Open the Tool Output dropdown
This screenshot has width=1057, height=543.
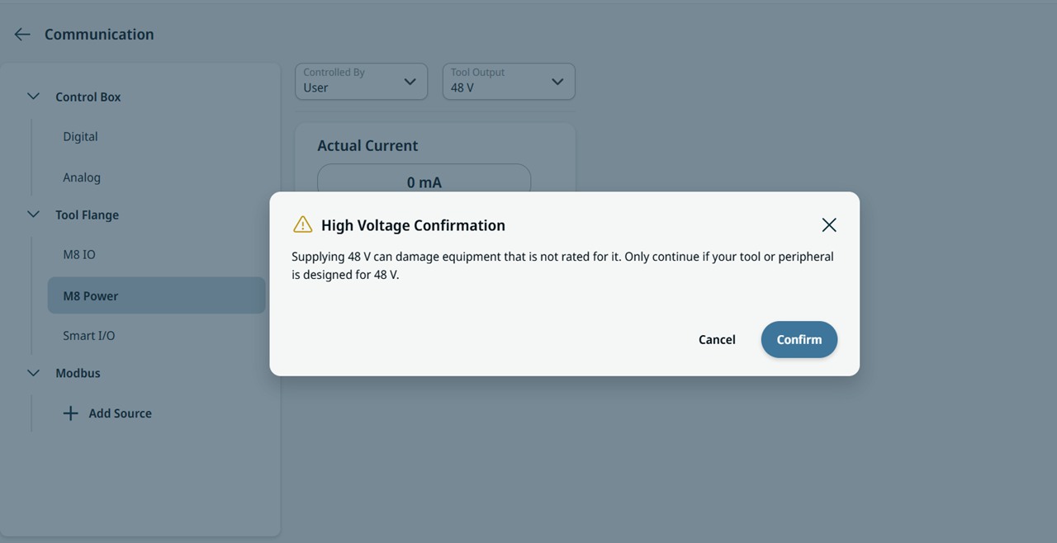click(x=509, y=82)
